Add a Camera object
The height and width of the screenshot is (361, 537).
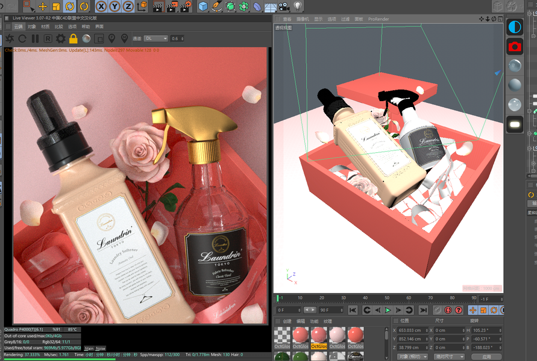[284, 6]
